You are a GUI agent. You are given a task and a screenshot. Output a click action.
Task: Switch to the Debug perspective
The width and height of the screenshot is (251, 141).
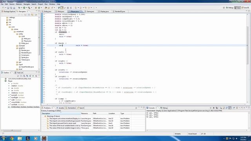(229, 7)
